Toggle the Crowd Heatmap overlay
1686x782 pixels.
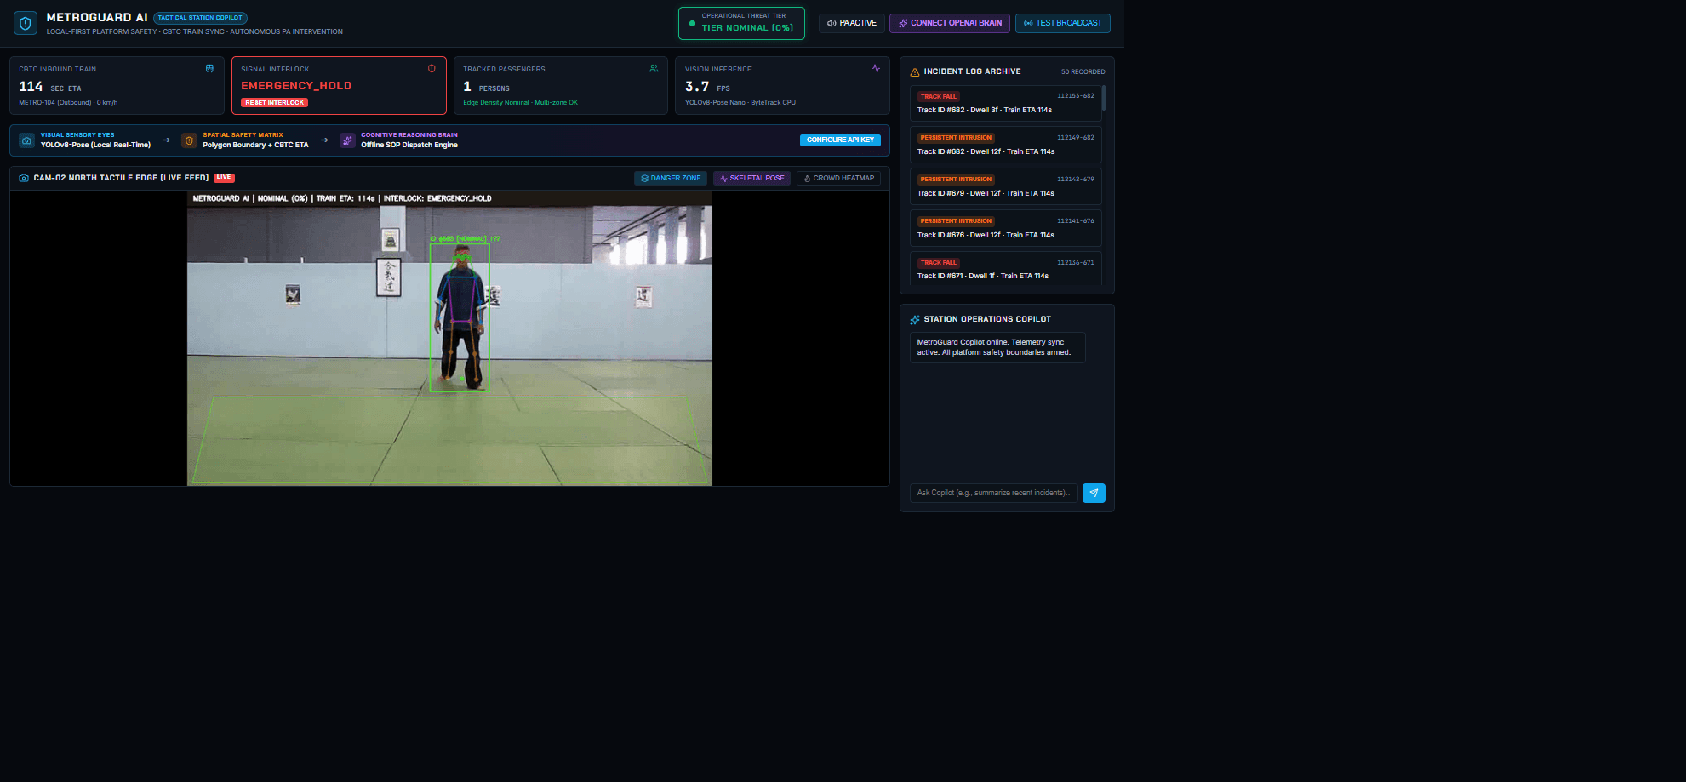pyautogui.click(x=838, y=178)
